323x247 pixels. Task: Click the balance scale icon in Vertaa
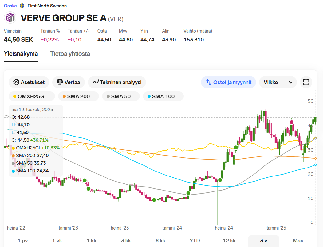click(x=60, y=82)
